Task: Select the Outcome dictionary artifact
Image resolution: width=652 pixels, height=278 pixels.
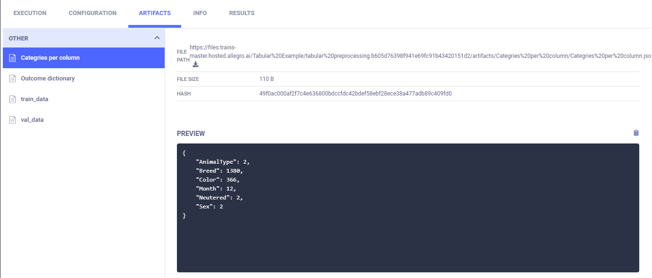Action: click(x=48, y=79)
